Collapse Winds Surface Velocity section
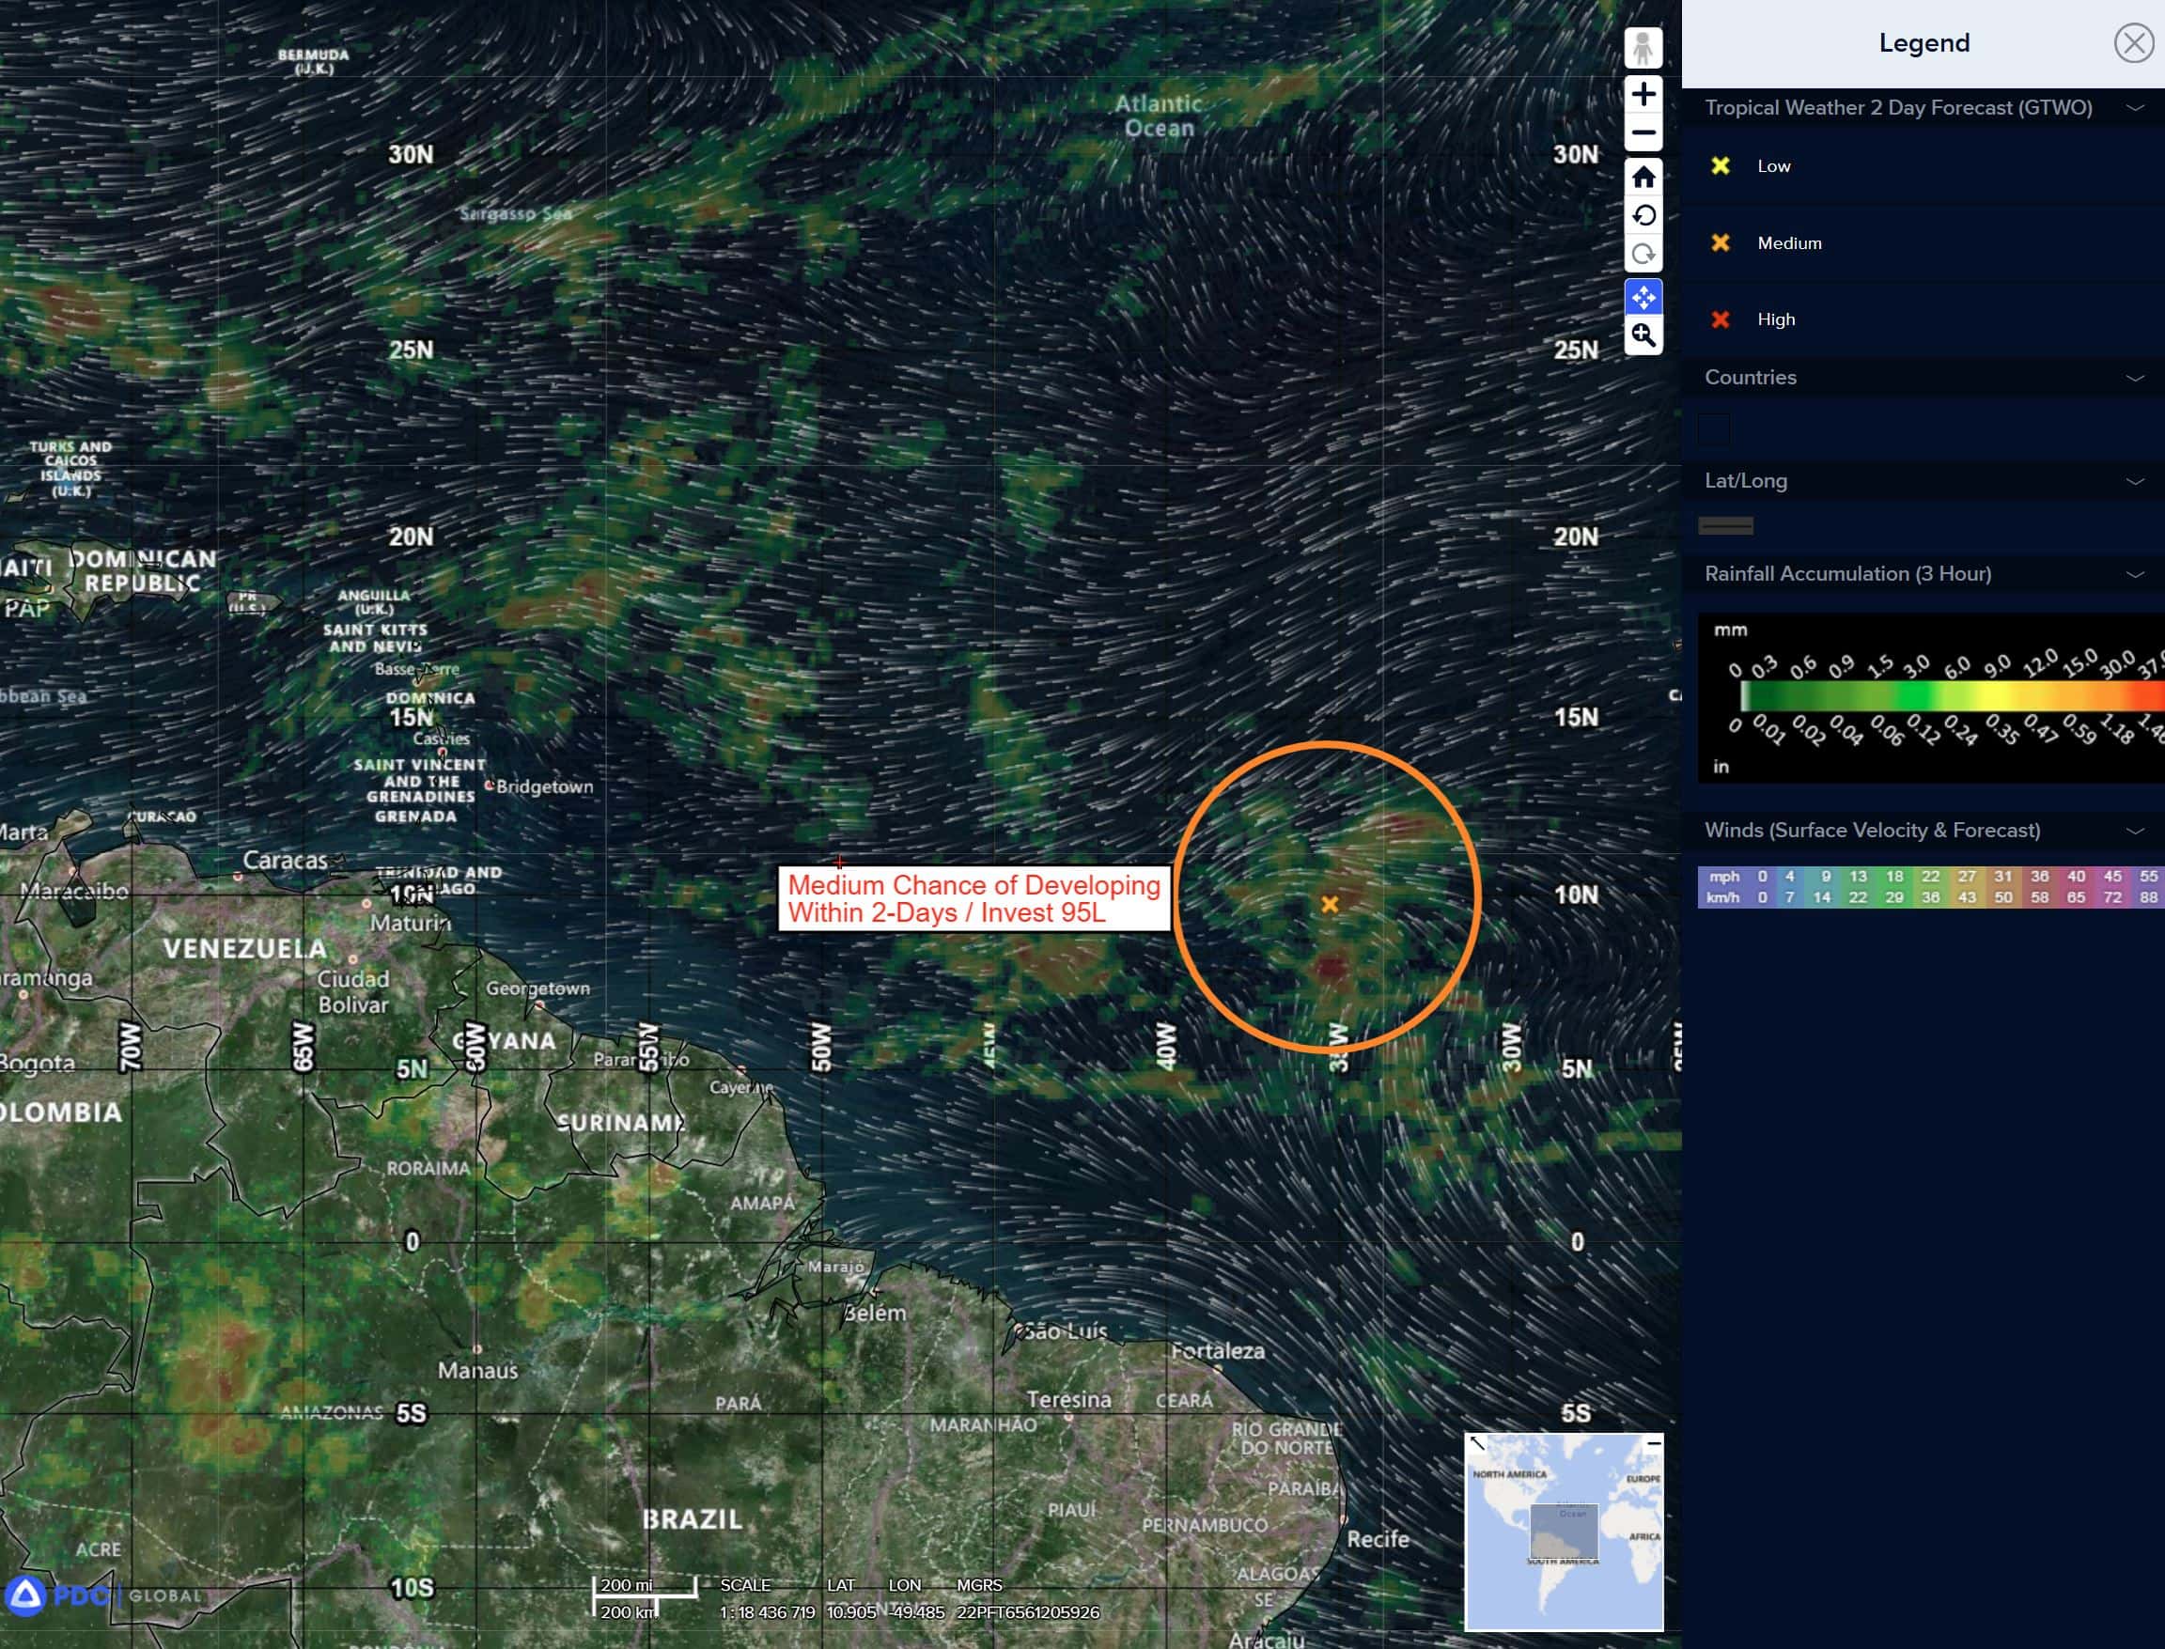Viewport: 2165px width, 1649px height. [2134, 831]
